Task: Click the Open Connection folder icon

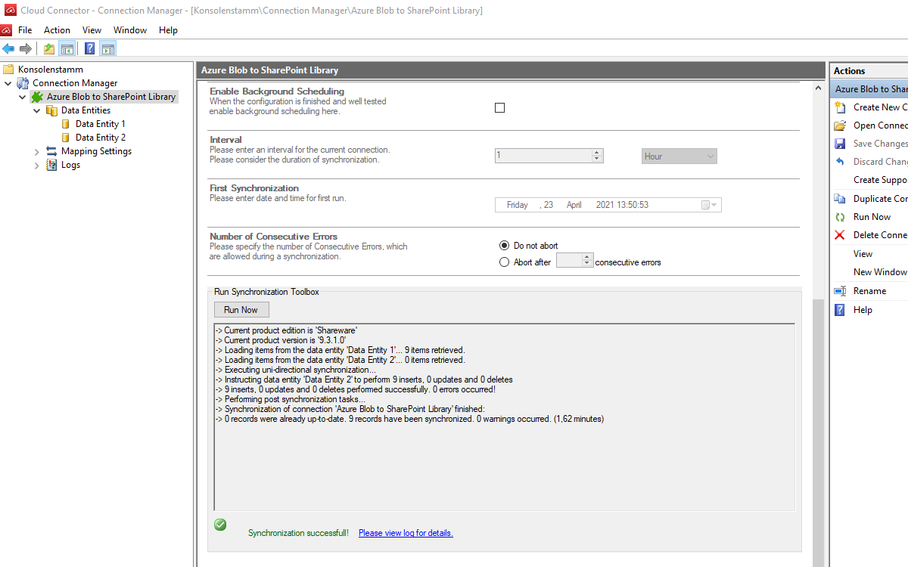Action: 840,125
